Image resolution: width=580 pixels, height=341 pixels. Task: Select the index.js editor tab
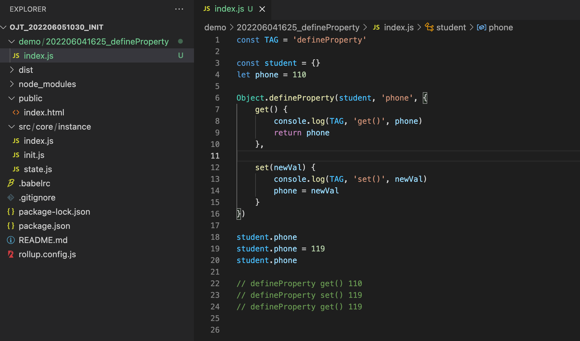(x=233, y=9)
